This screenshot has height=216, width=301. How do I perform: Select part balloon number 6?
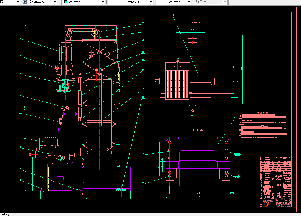pos(20,95)
